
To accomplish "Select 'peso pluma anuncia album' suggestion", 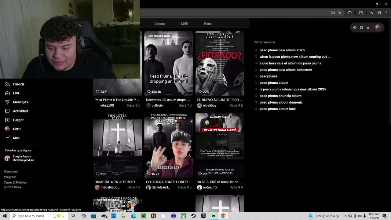I will tap(280, 96).
